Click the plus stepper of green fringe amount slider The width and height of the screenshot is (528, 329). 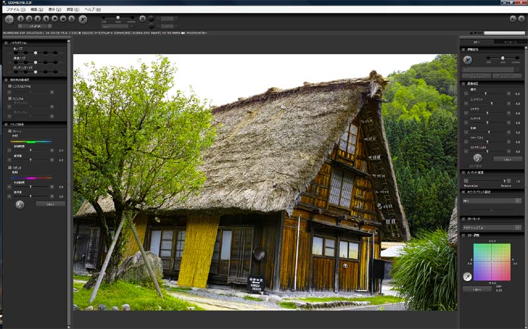pyautogui.click(x=52, y=160)
